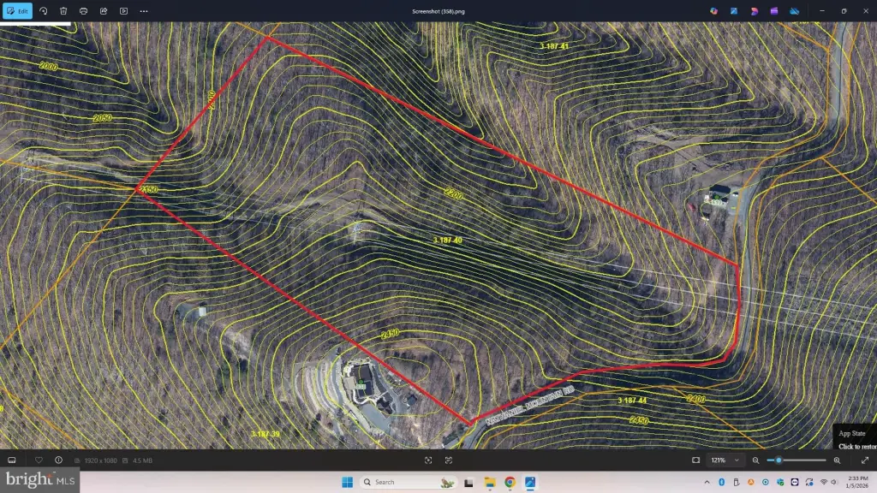Click the Edit image button
Screen dimensions: 877x493
click(18, 11)
